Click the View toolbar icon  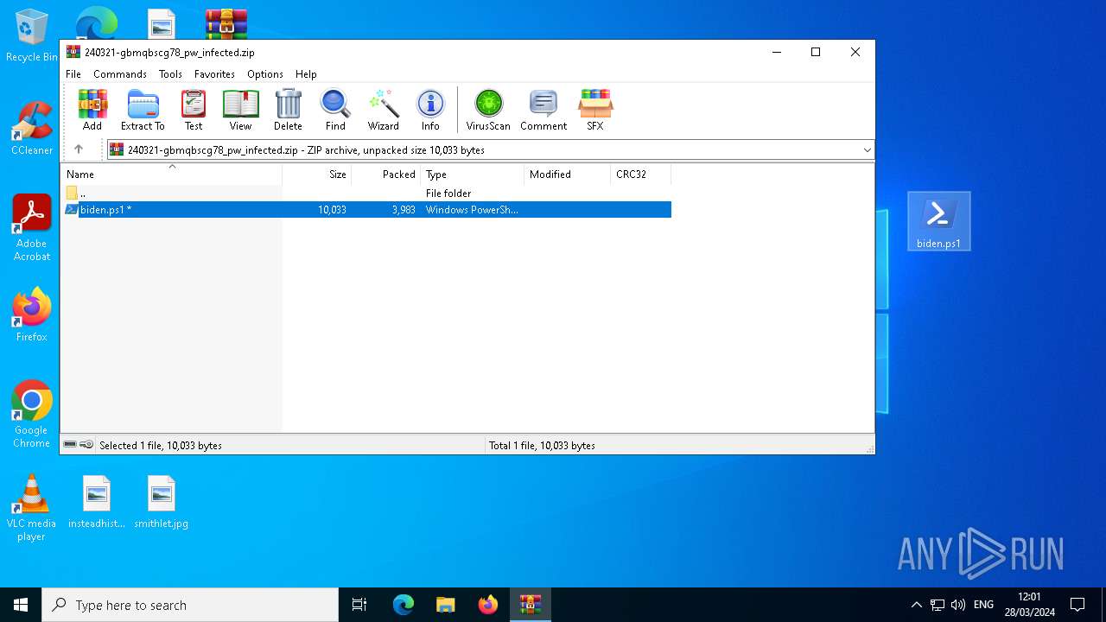240,110
